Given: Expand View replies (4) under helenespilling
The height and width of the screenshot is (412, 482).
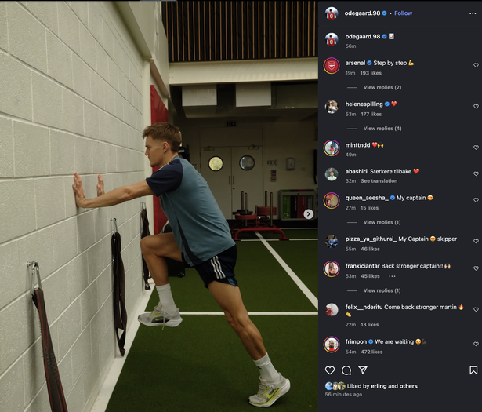Looking at the screenshot, I should 382,128.
